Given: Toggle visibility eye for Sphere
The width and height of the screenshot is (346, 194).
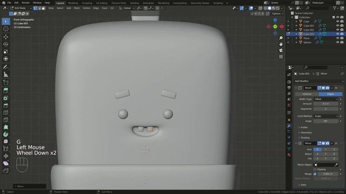Looking at the screenshot, I should pos(337,42).
